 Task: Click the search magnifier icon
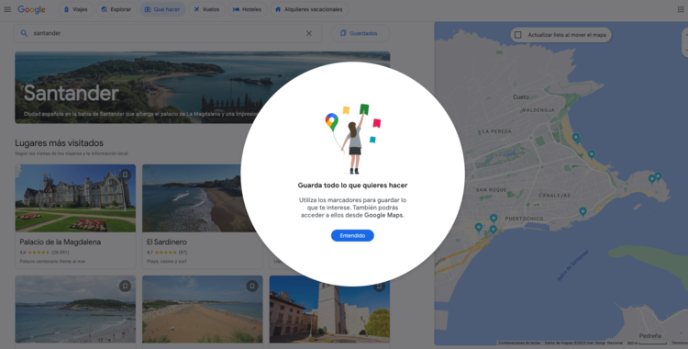[24, 33]
